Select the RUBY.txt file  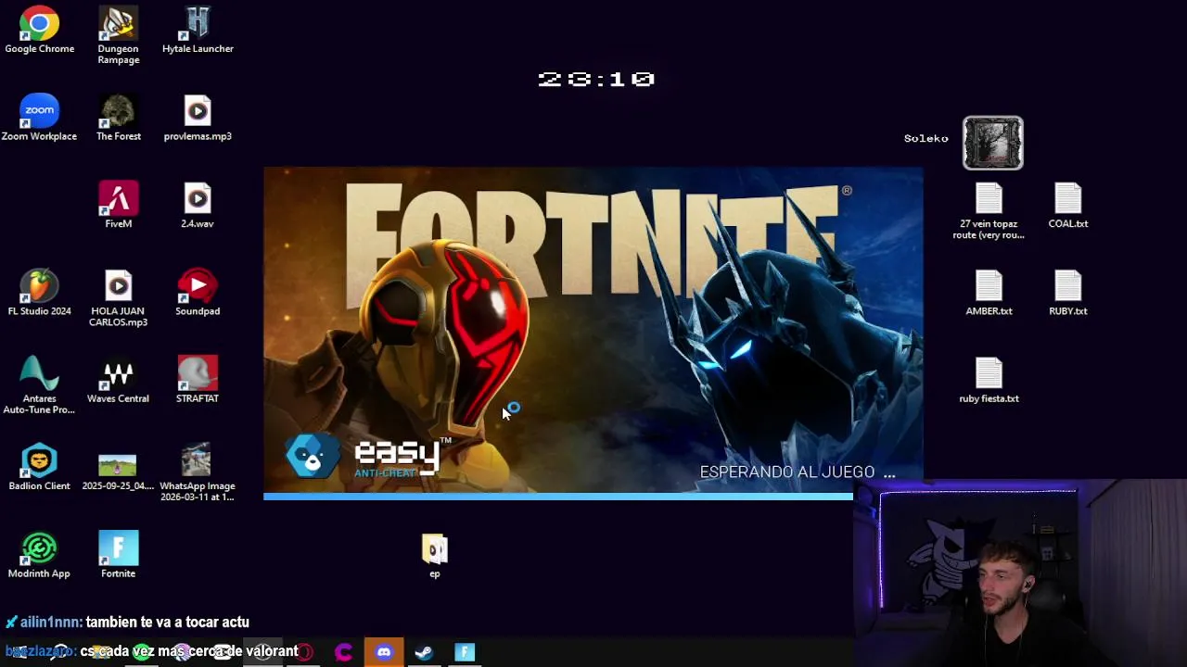tap(1068, 293)
